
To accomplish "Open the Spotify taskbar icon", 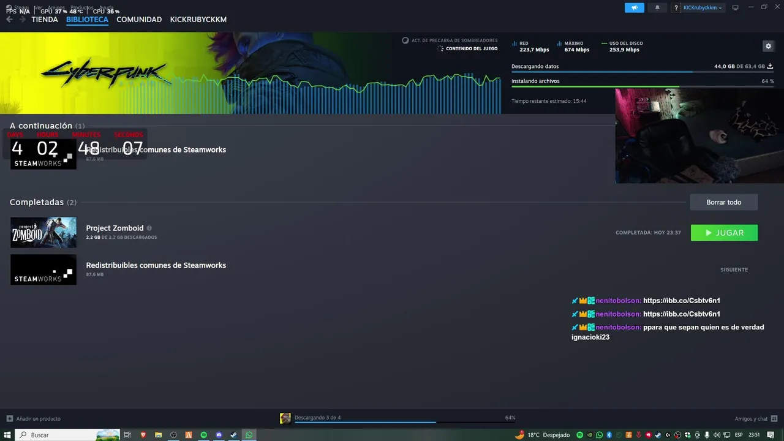I will pyautogui.click(x=204, y=435).
